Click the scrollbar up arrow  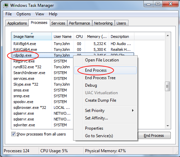click(x=168, y=35)
